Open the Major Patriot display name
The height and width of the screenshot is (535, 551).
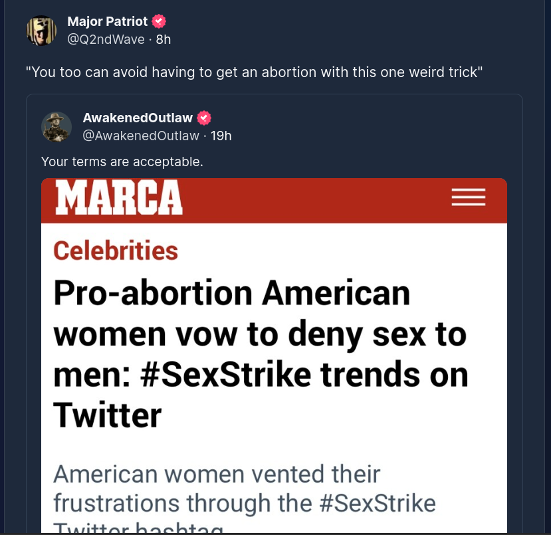coord(108,22)
